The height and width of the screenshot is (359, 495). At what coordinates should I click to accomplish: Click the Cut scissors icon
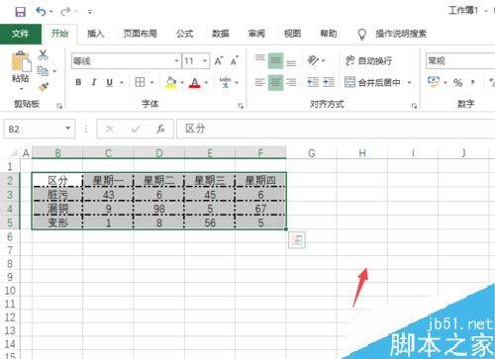[x=43, y=54]
